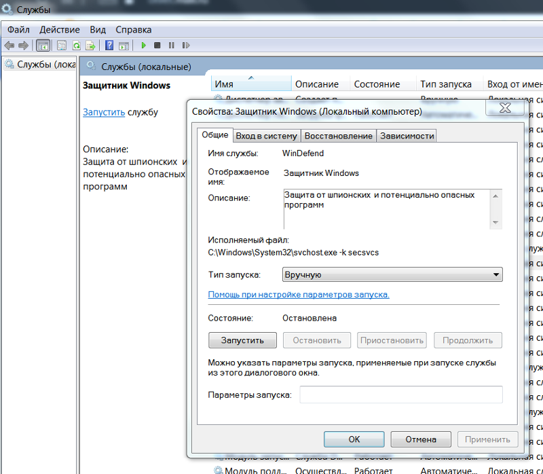Click the Отмена button
This screenshot has height=474, width=543.
tap(421, 439)
